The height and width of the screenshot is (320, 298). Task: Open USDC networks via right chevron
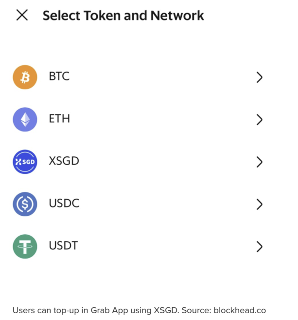[x=259, y=204]
